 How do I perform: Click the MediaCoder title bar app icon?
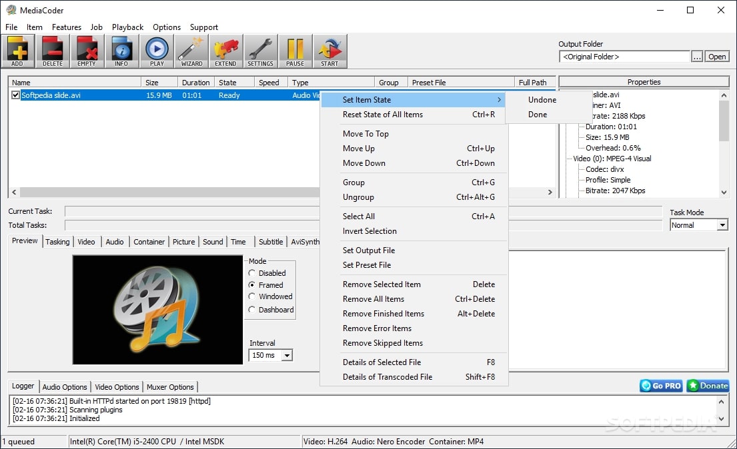coord(11,10)
